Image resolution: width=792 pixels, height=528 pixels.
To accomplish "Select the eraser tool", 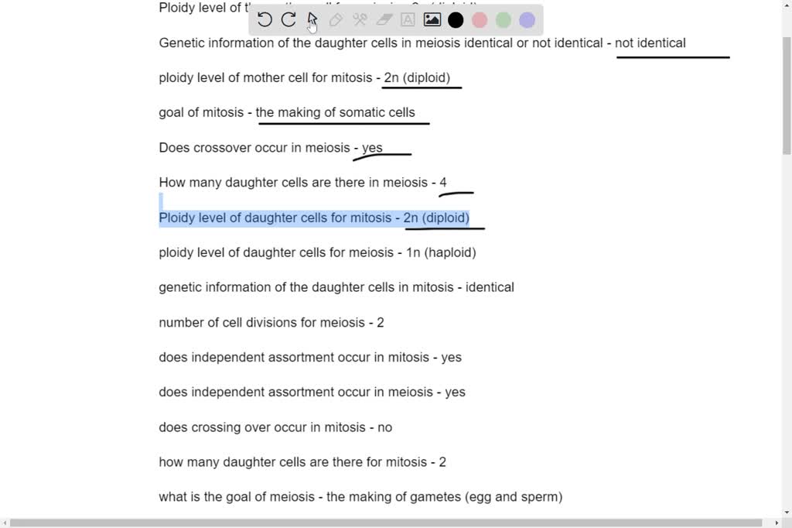I will pyautogui.click(x=384, y=19).
